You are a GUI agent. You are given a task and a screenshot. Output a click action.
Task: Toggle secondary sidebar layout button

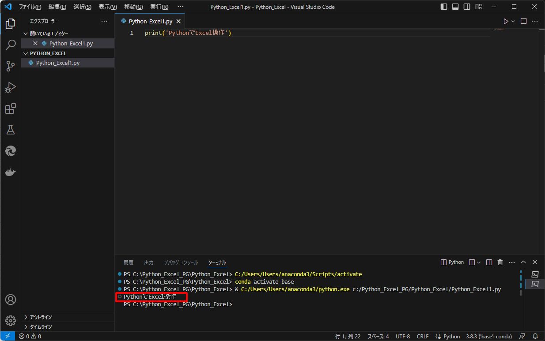467,7
